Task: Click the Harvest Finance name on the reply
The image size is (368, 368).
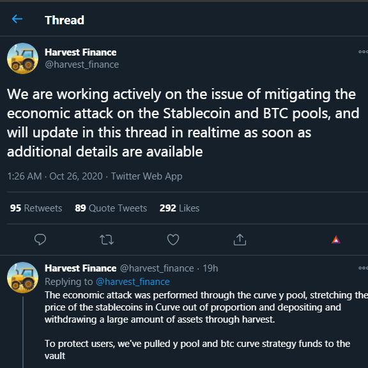Action: click(80, 268)
